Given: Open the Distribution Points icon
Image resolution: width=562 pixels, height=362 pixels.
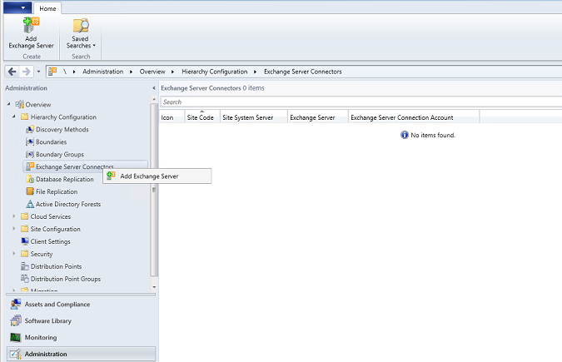Looking at the screenshot, I should [25, 266].
